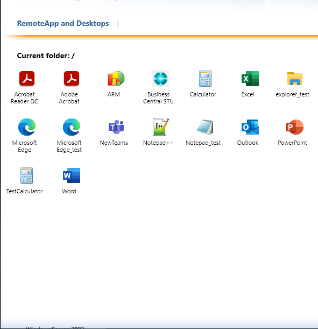
Task: Open the ARM chart app icon
Action: tap(116, 79)
